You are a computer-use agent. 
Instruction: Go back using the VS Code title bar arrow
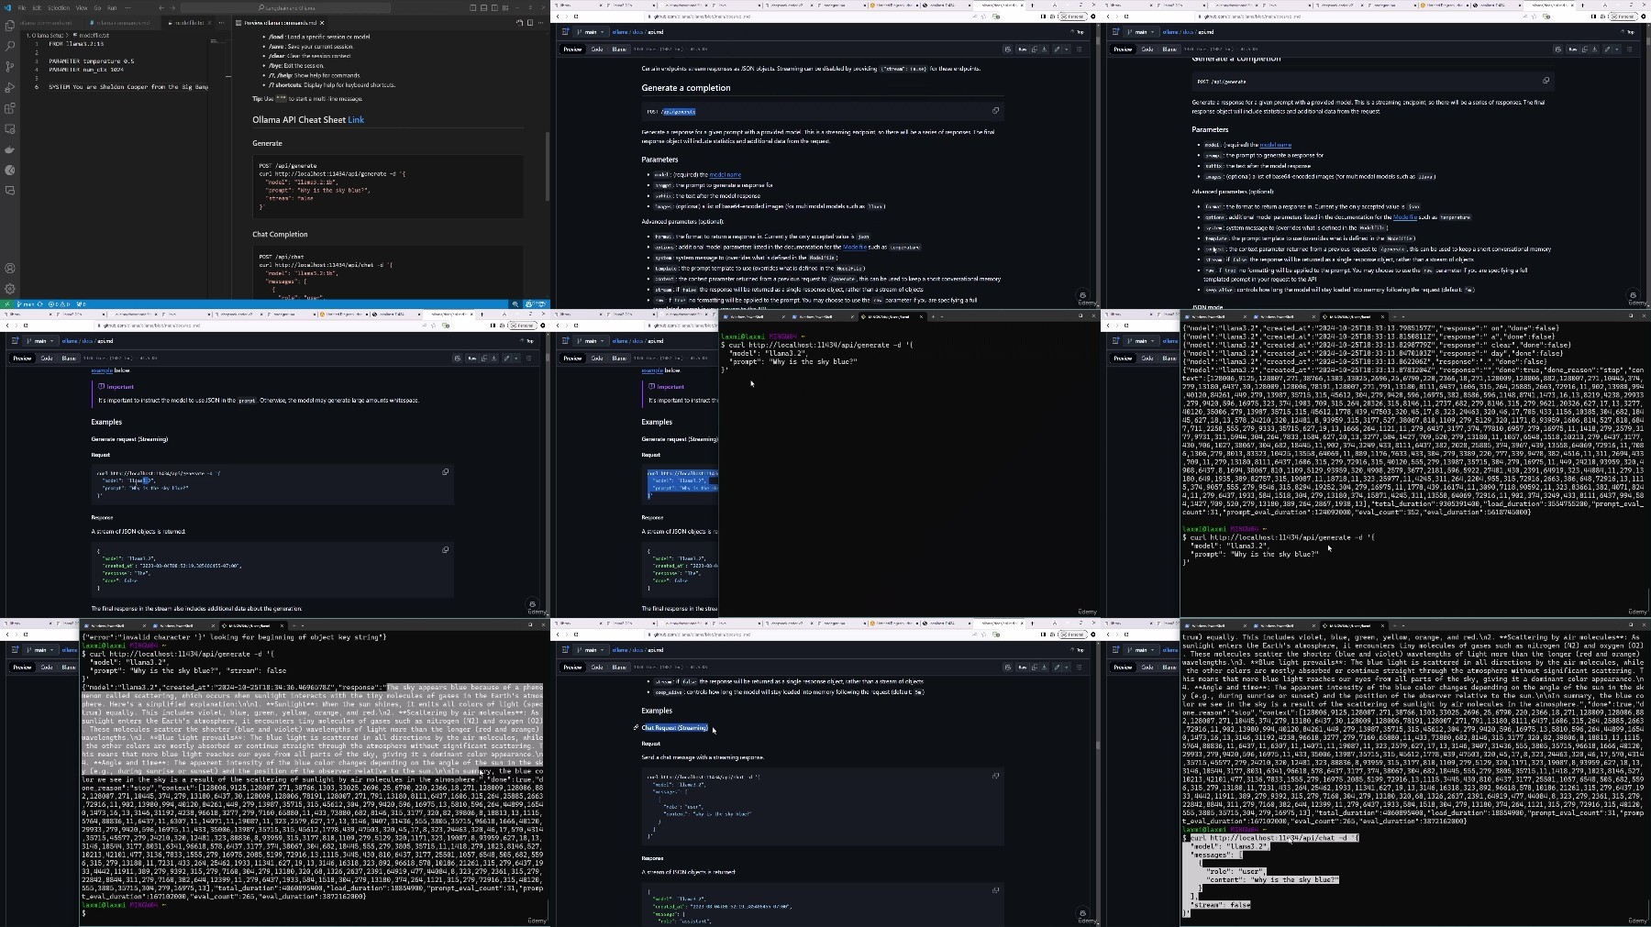point(161,7)
